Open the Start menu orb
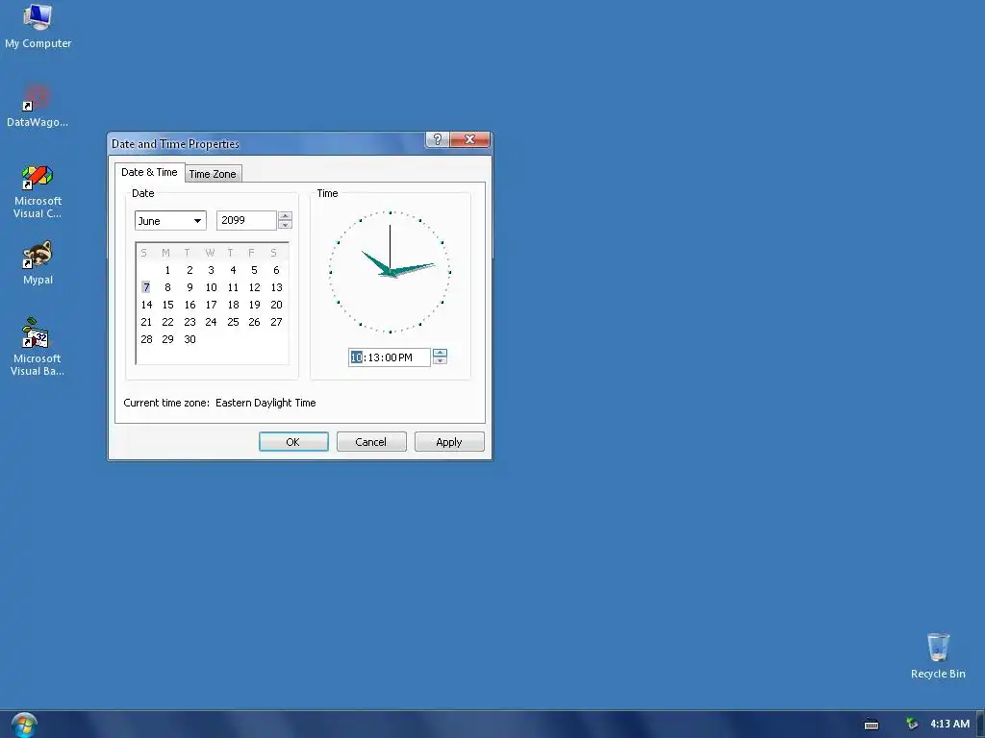Image resolution: width=985 pixels, height=738 pixels. pos(24,725)
